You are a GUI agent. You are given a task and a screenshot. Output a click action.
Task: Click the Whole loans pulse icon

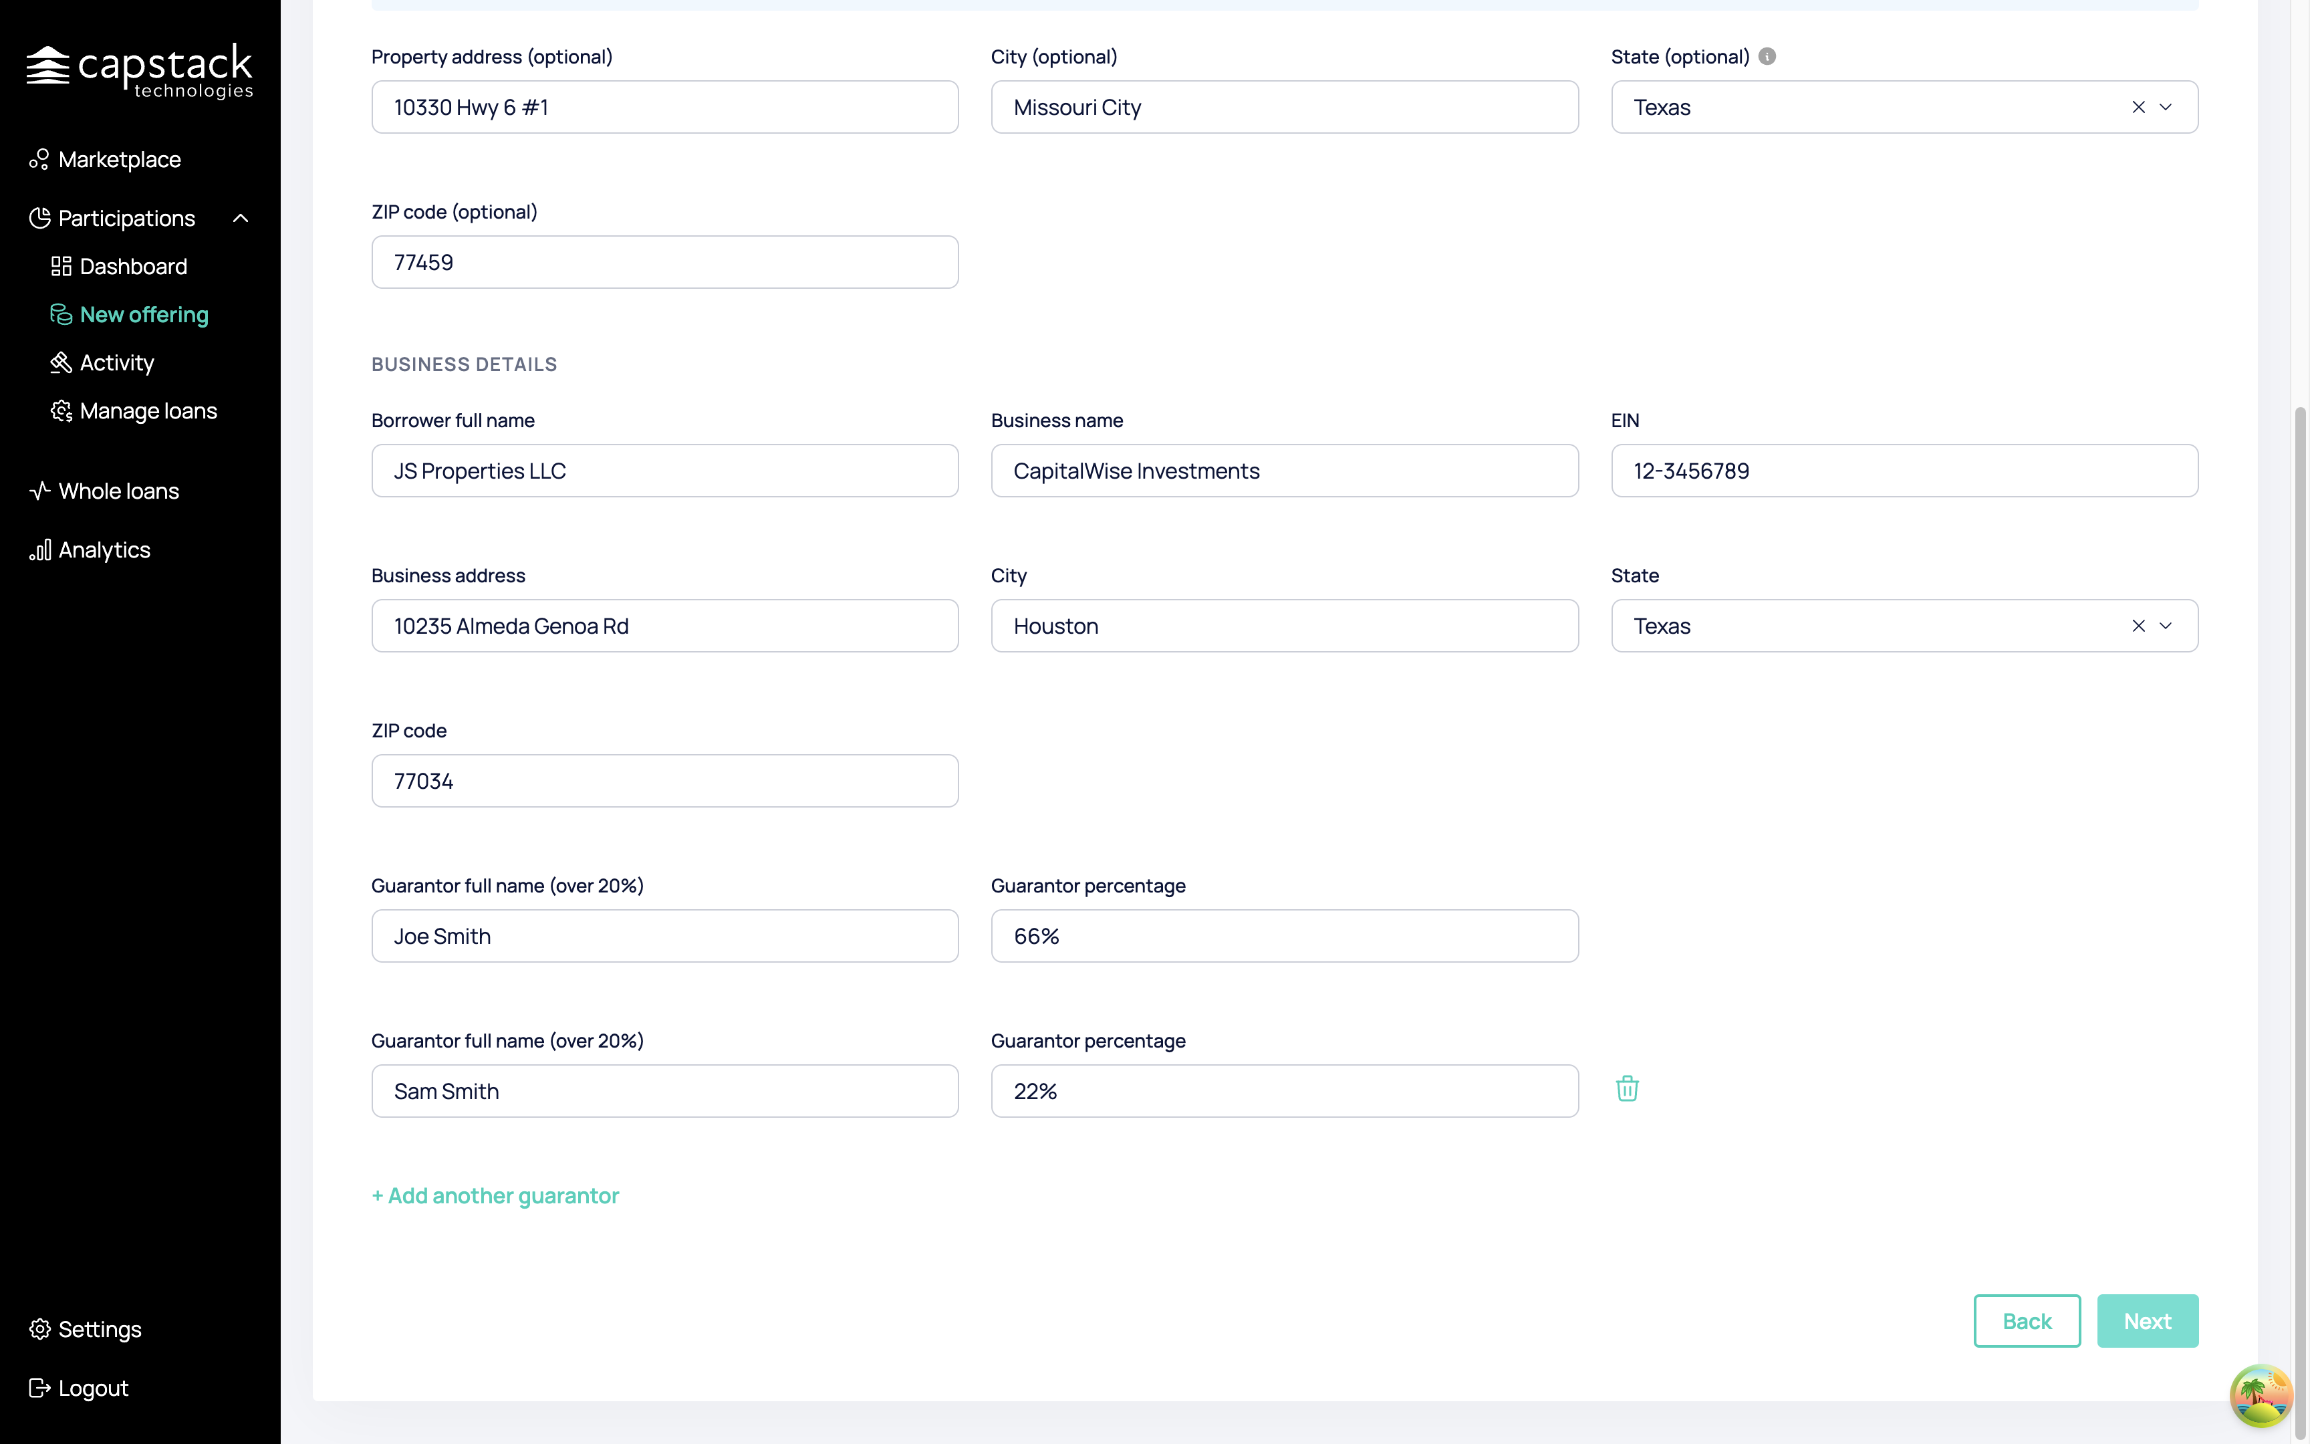[x=39, y=491]
